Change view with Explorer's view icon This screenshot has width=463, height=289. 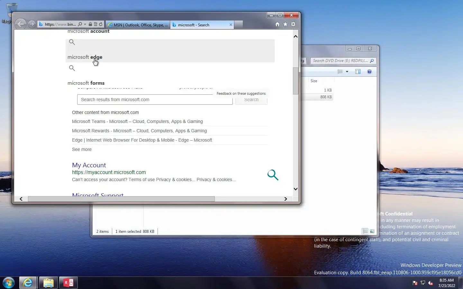(x=340, y=72)
